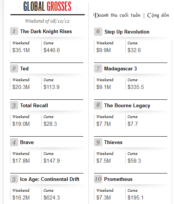Viewport: 174px width, 204px height.
Task: Open the Step Up Revolution title
Action: pyautogui.click(x=127, y=32)
